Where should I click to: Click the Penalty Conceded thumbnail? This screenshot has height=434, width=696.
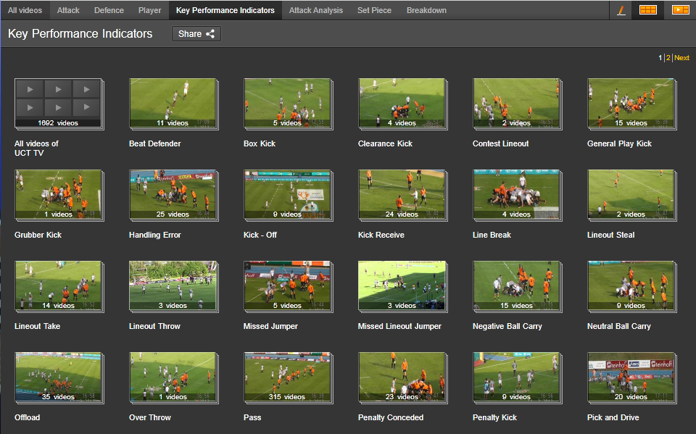pos(401,377)
